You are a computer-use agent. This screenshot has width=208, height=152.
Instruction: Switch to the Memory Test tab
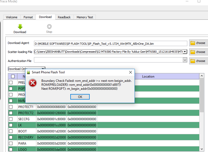pyautogui.click(x=85, y=17)
